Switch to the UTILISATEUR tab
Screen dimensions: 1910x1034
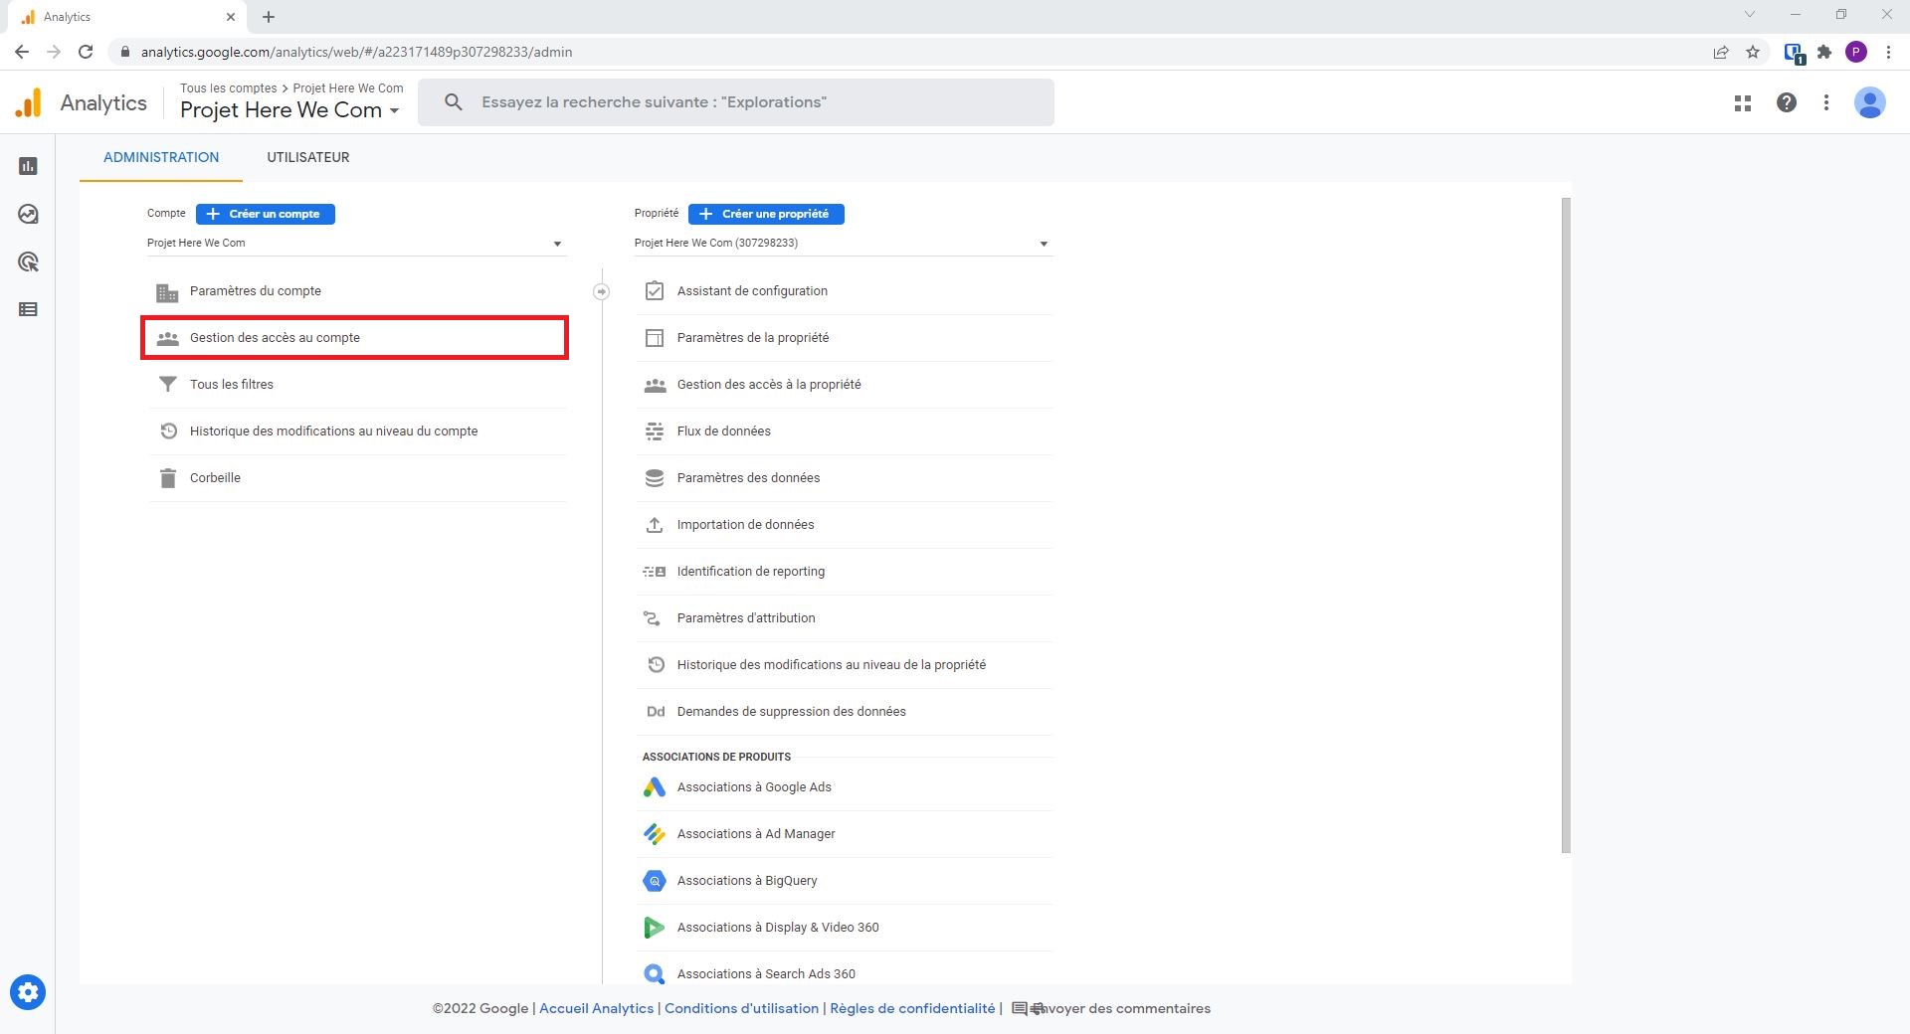[x=308, y=157]
